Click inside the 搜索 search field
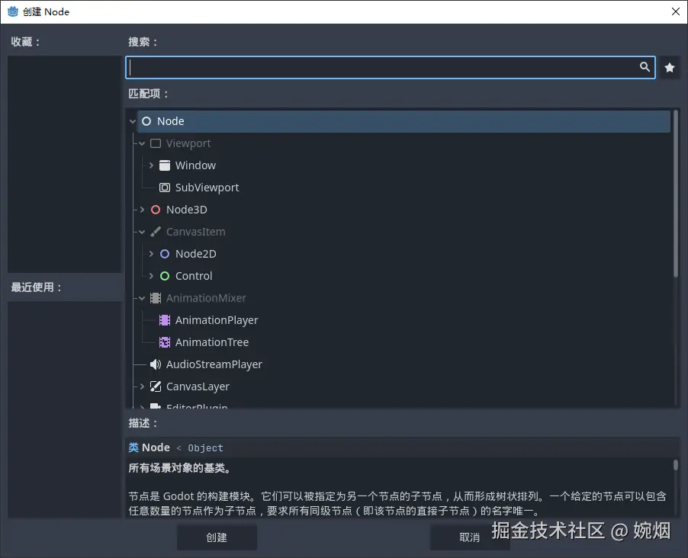688x558 pixels. click(381, 67)
